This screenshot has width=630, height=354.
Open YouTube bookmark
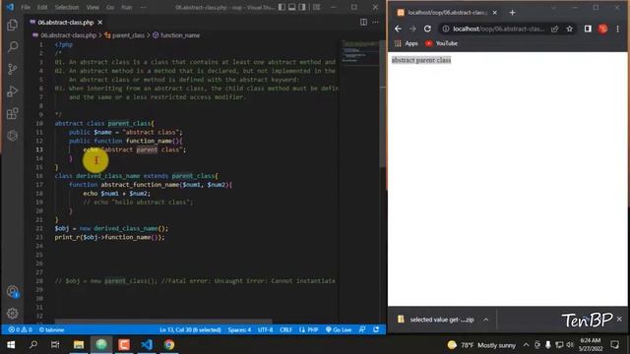442,43
